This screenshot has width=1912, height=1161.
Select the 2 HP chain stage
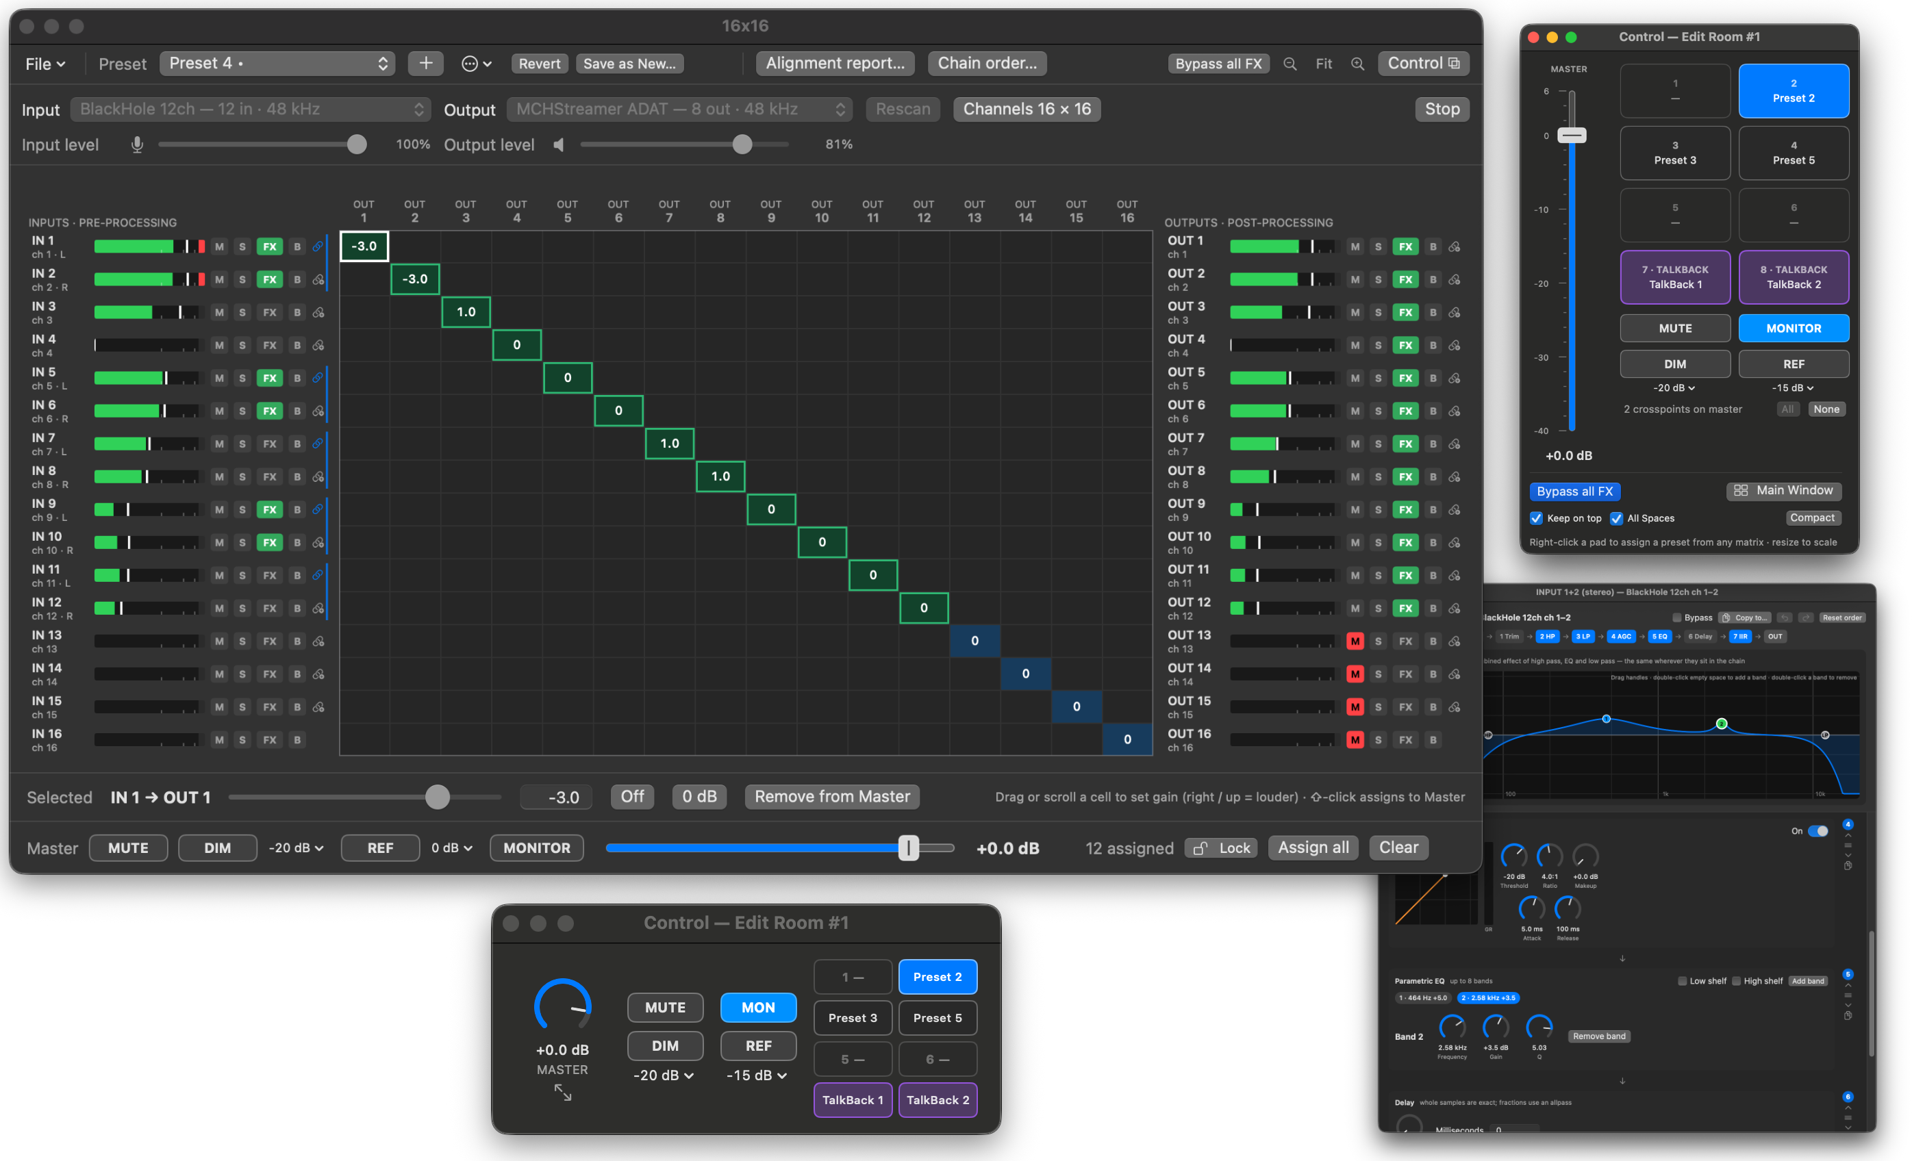1547,637
